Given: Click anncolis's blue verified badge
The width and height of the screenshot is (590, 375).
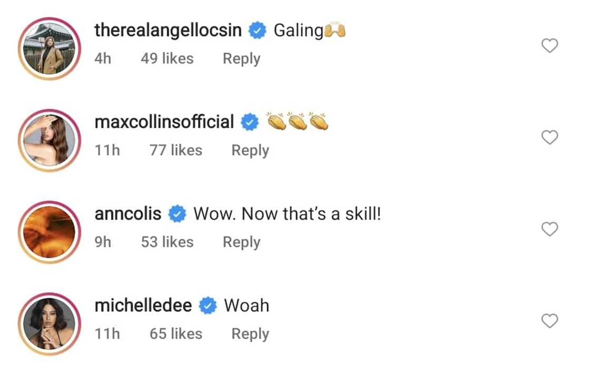Looking at the screenshot, I should pos(178,214).
